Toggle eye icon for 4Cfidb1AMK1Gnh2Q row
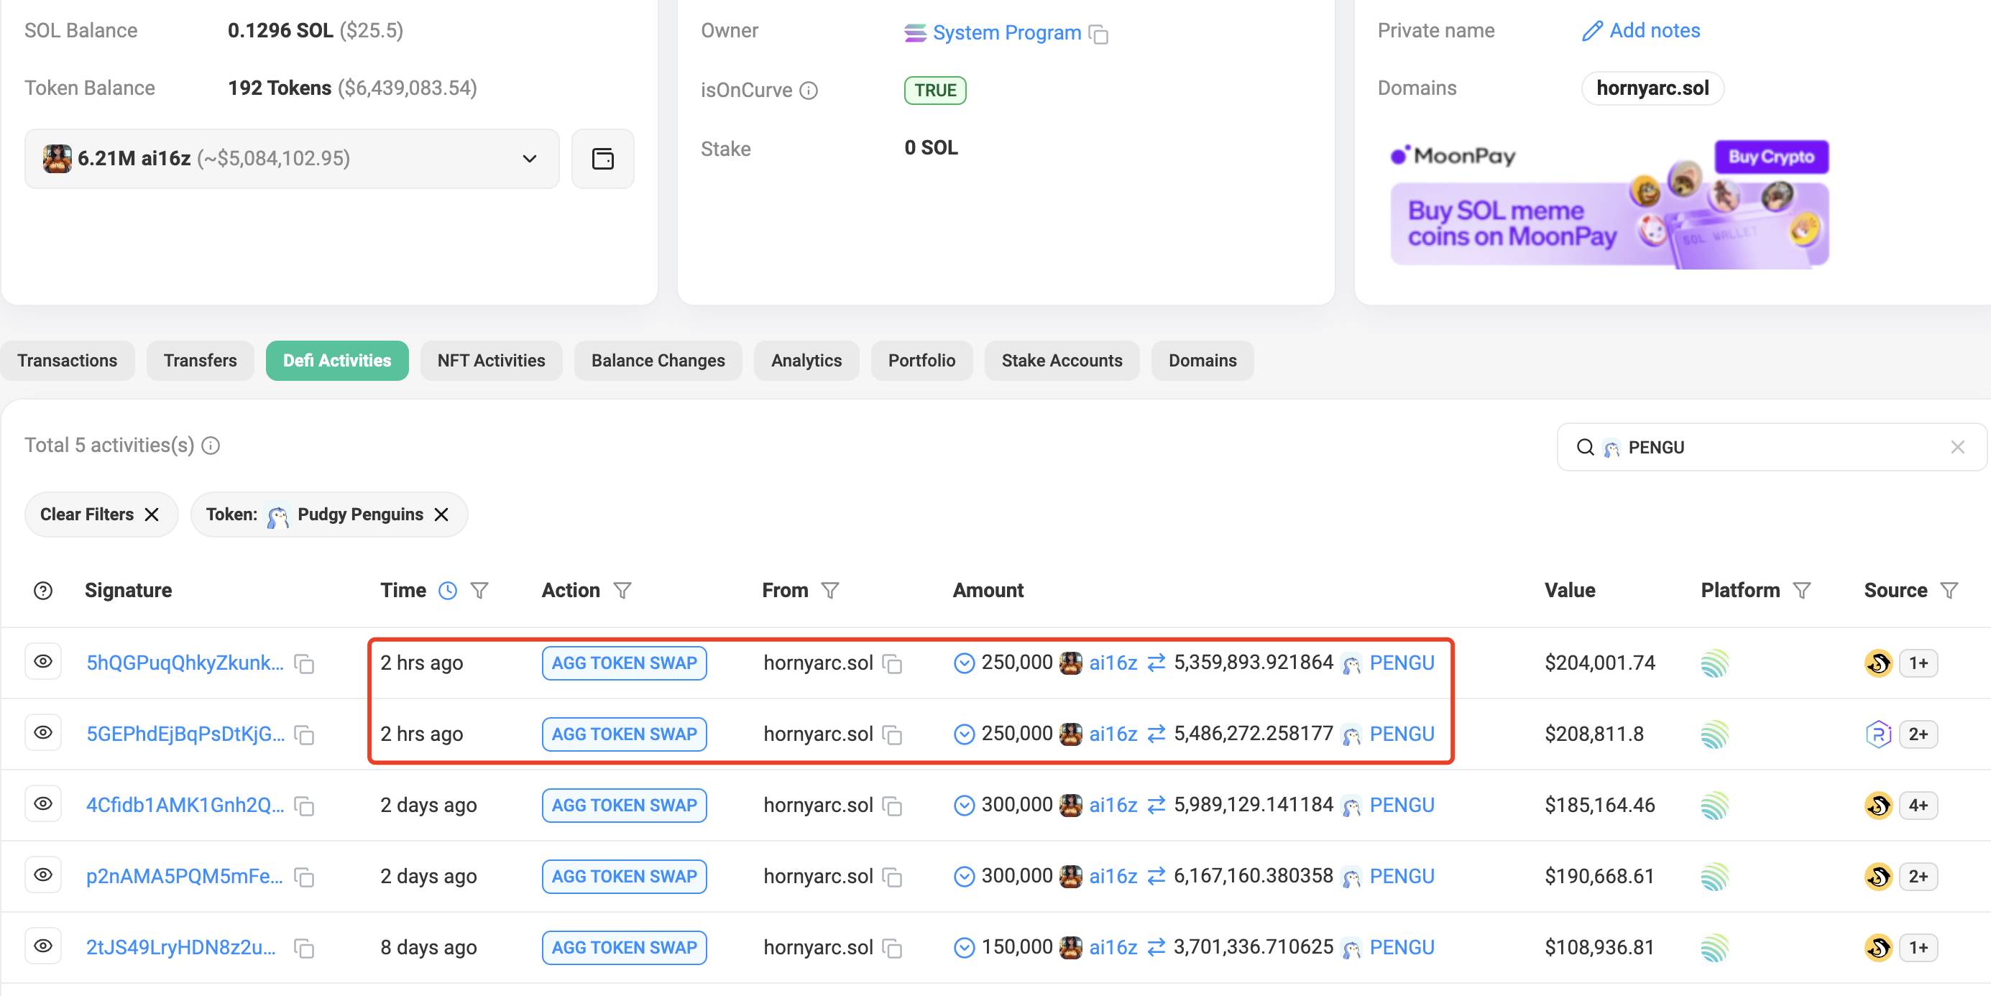The height and width of the screenshot is (996, 1991). pyautogui.click(x=43, y=803)
